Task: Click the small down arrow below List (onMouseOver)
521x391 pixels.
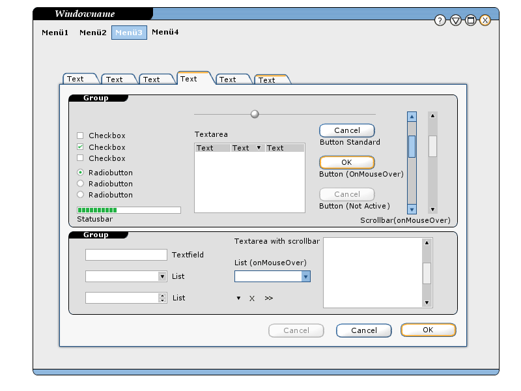Action: 238,298
